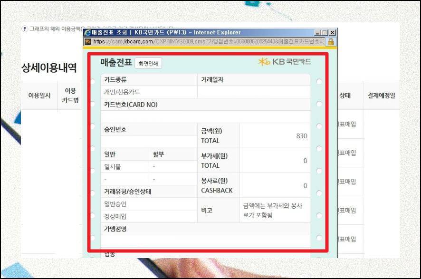The image size is (421, 279).
Task: Click the 상태 column header
Action: [x=345, y=96]
